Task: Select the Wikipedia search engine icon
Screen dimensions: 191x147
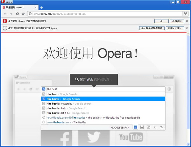Action: (162, 127)
